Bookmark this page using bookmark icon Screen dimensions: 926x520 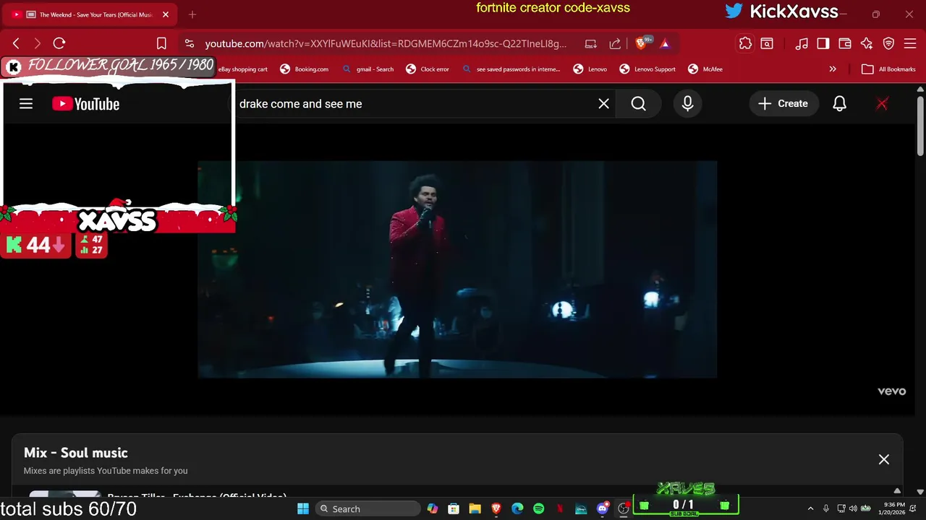tap(161, 43)
